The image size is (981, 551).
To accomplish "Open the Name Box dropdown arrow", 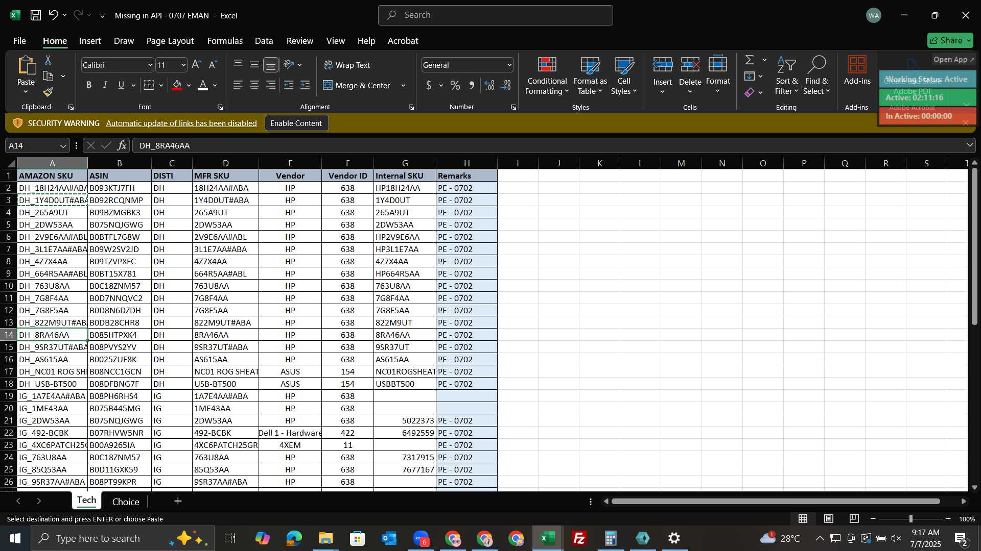I will click(63, 146).
